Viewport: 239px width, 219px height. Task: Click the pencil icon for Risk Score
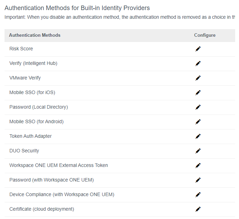pos(198,49)
